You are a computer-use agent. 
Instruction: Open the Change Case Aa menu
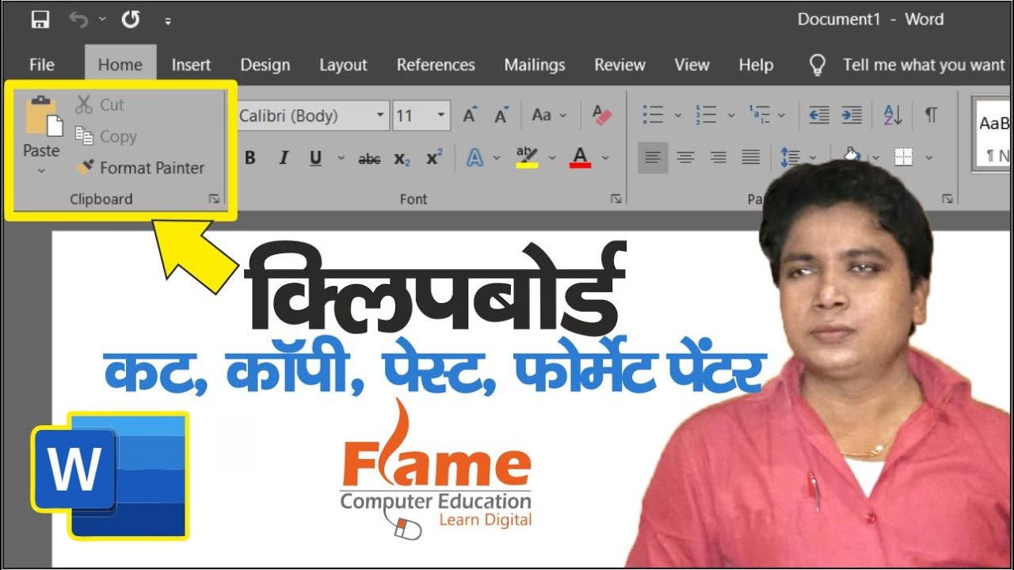(x=549, y=116)
